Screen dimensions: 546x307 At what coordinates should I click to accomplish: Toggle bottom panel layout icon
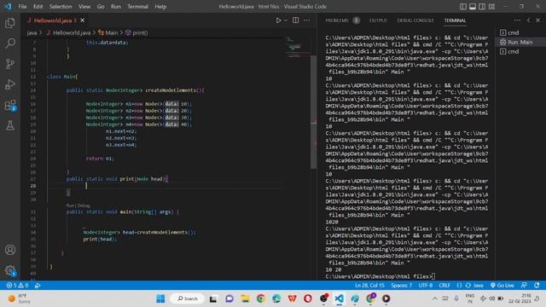point(473,7)
